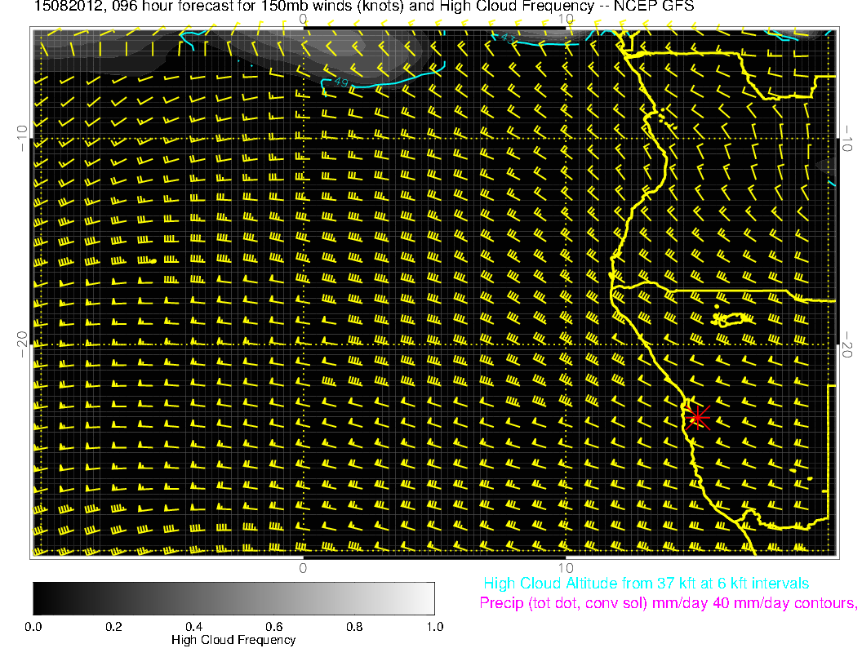Click the bottom axis longitude label 0
Screen dimensions: 862x666
pyautogui.click(x=303, y=568)
